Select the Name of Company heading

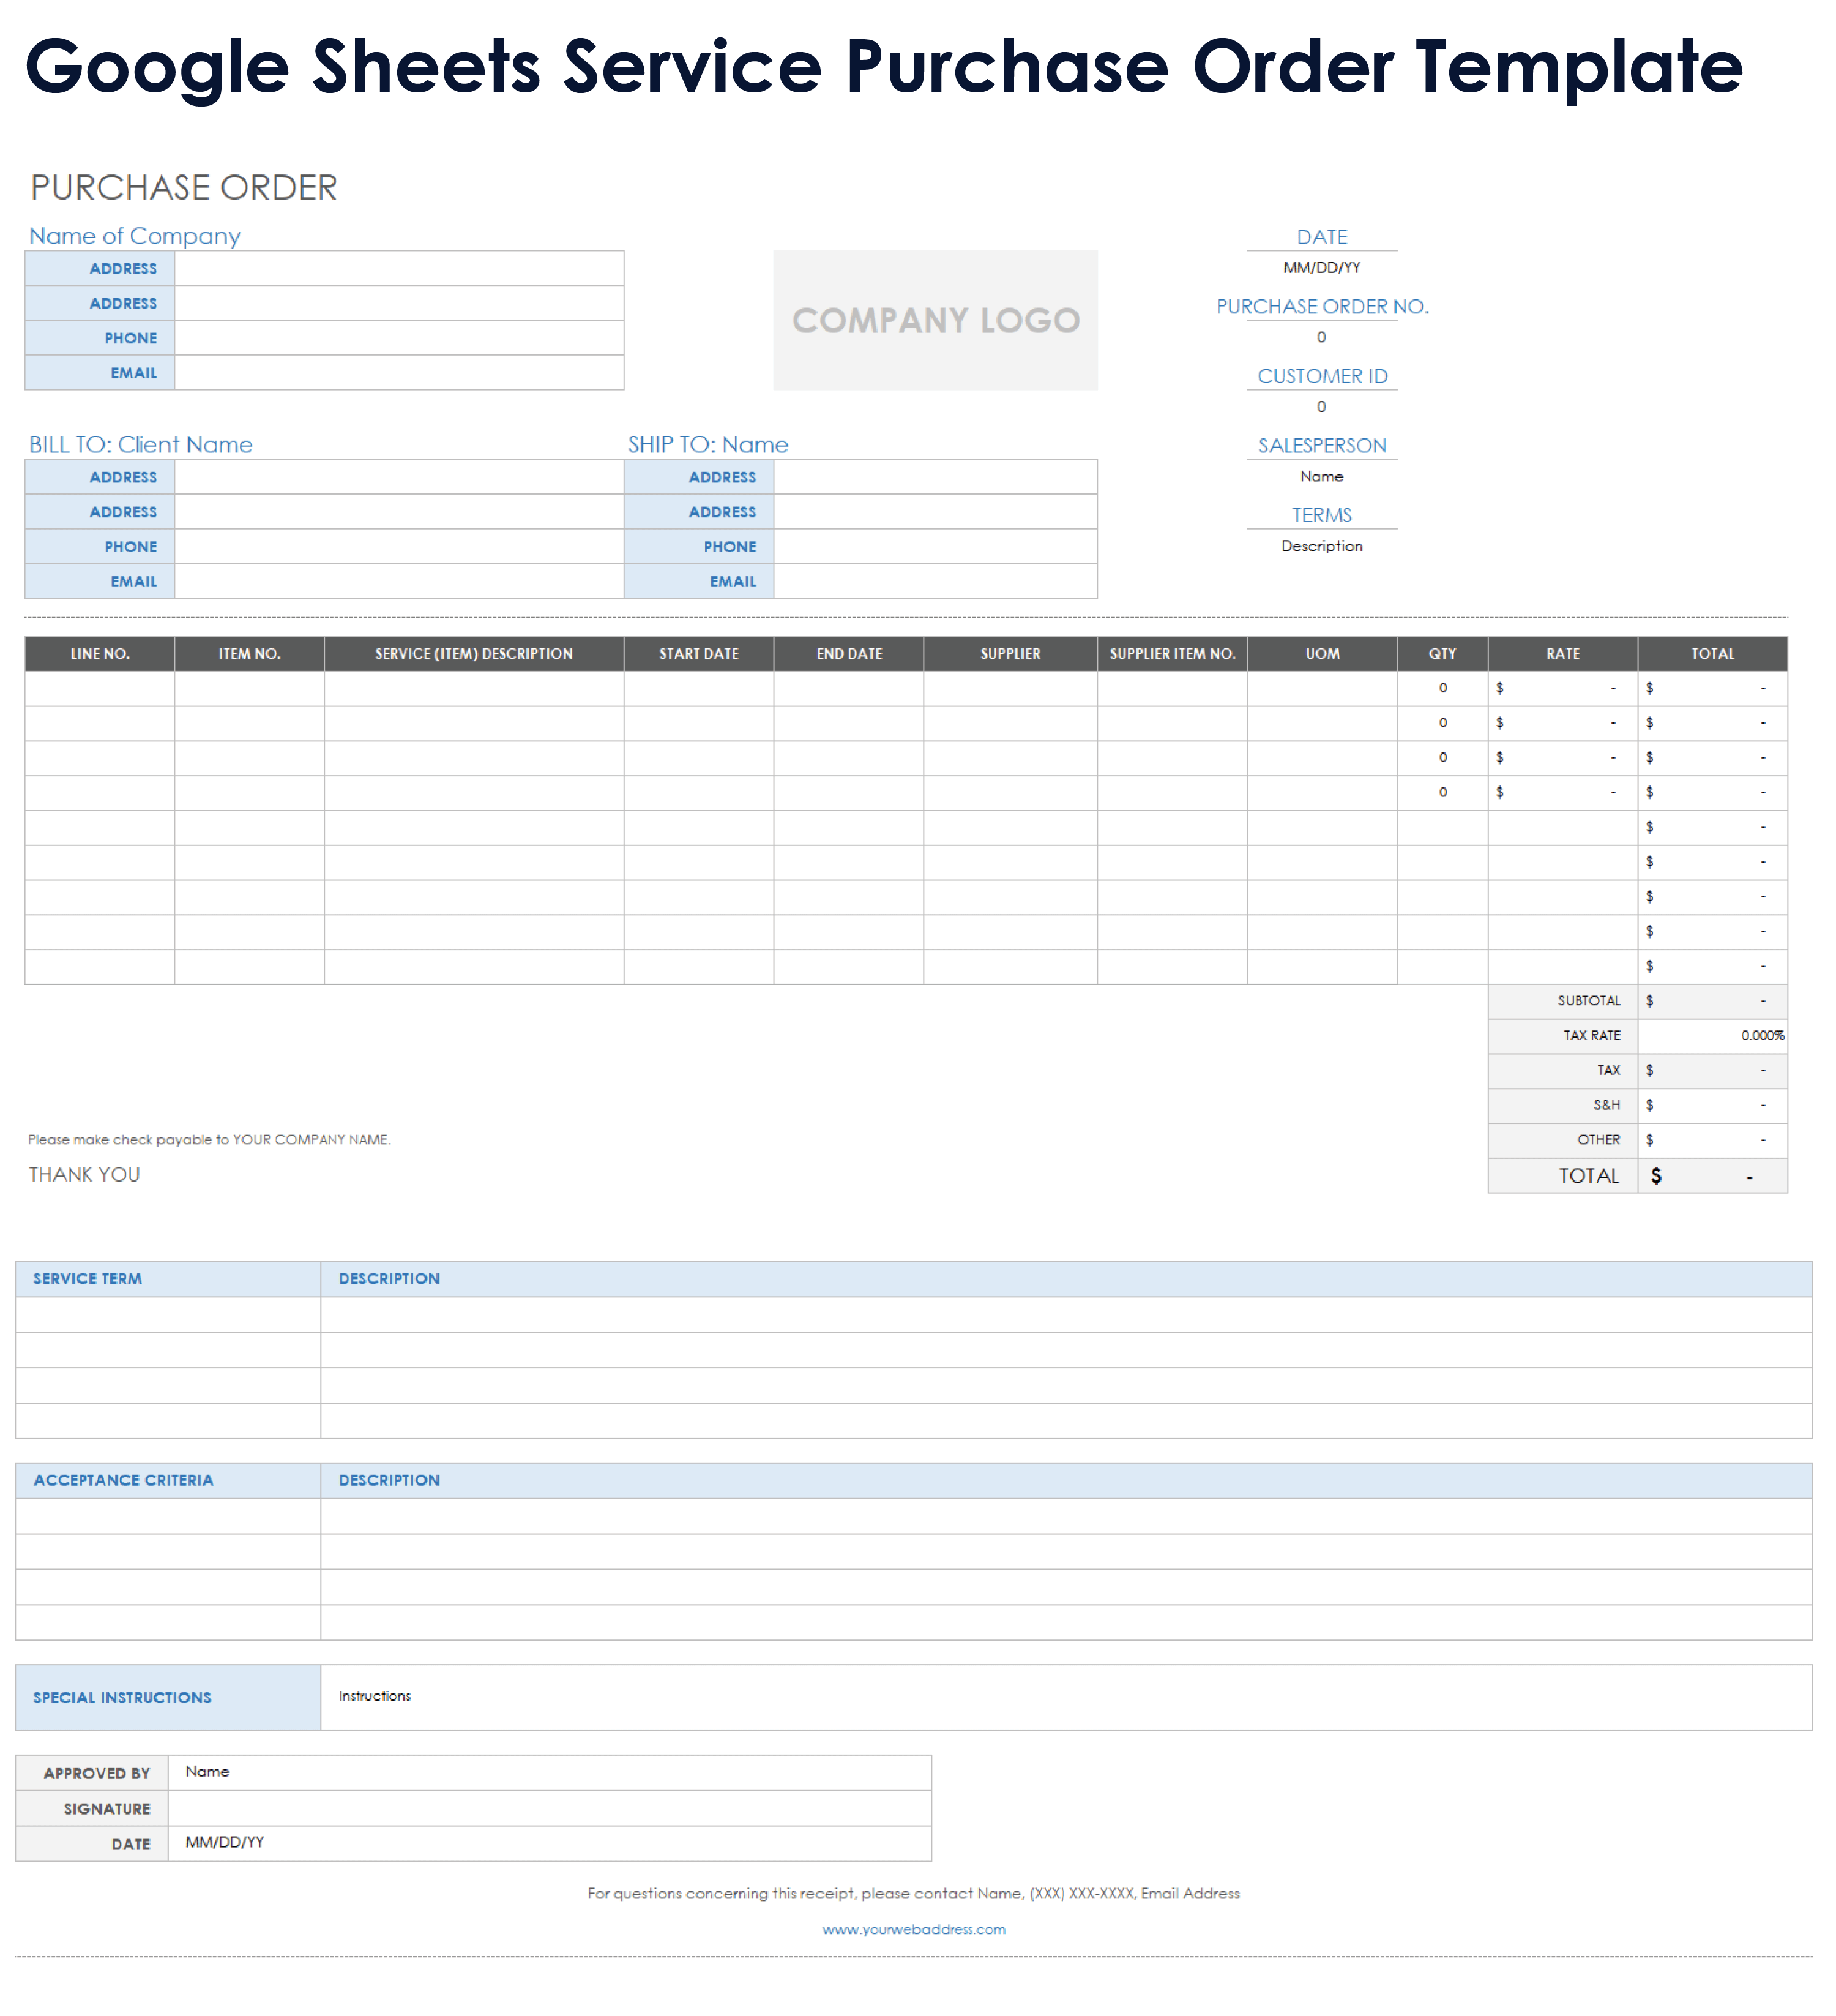[135, 236]
